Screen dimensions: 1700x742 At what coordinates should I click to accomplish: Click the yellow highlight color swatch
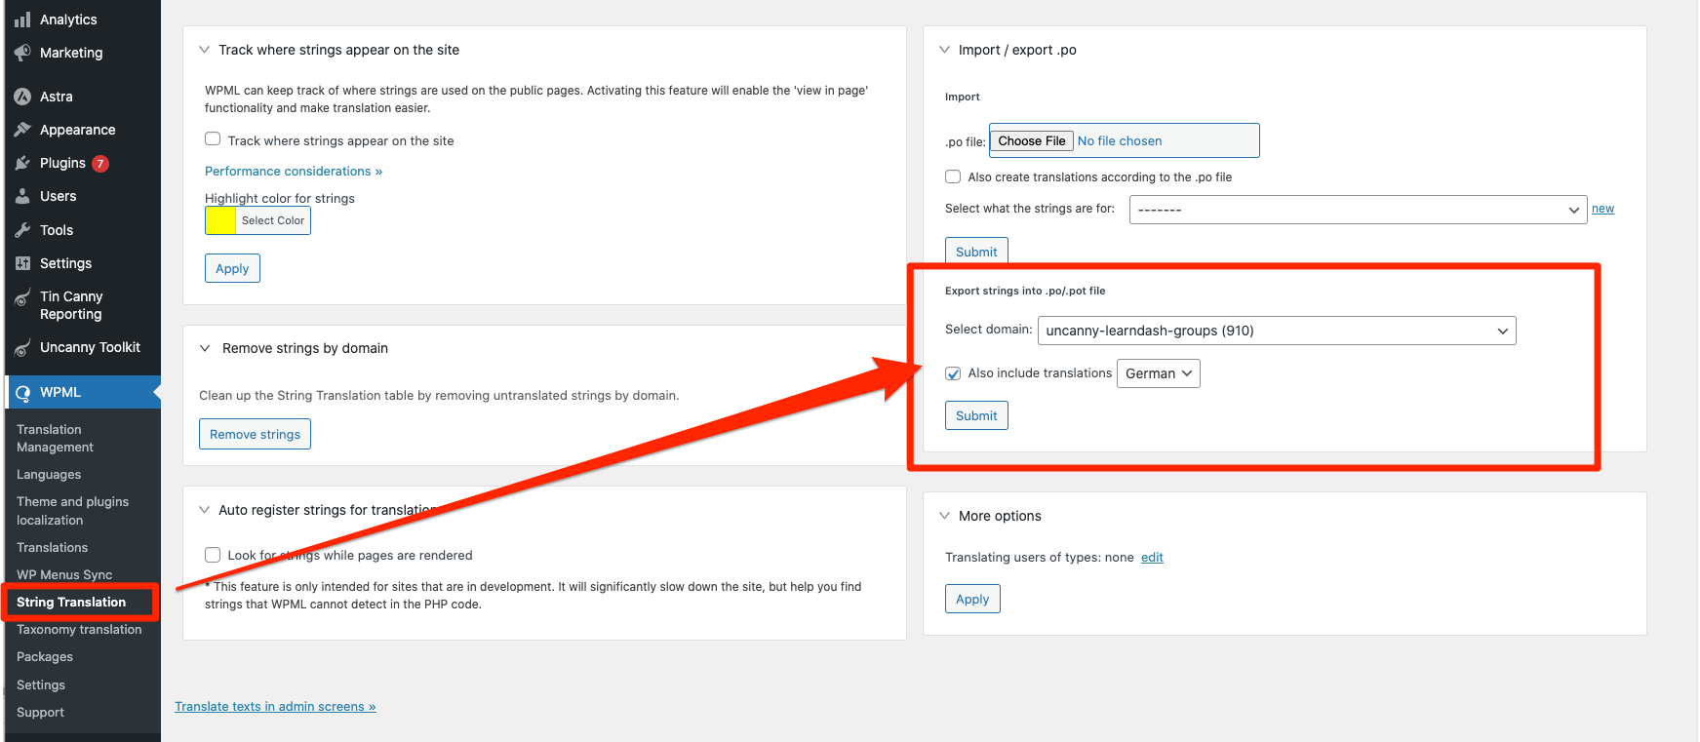(x=220, y=220)
